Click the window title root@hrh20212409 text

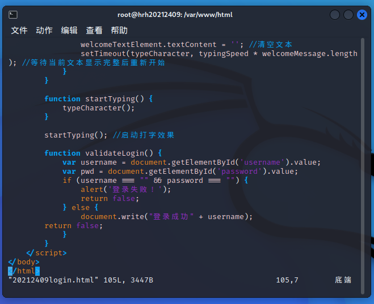click(x=175, y=15)
